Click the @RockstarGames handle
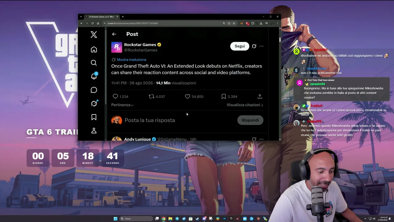394x222 pixels. point(141,50)
